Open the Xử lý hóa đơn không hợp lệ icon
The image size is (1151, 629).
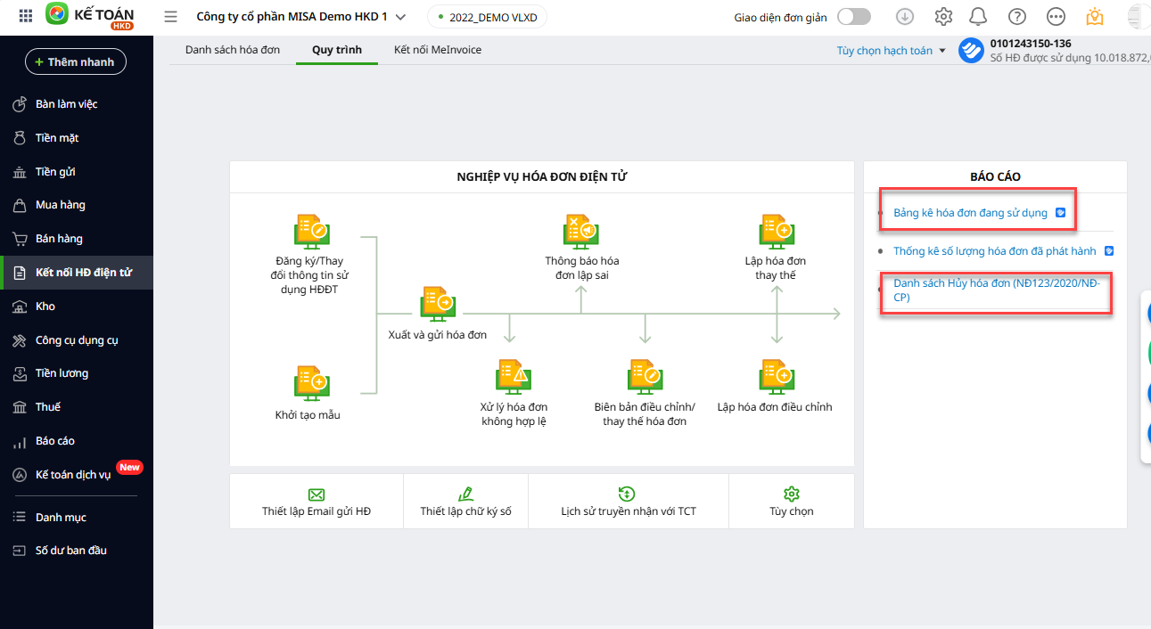click(x=514, y=376)
